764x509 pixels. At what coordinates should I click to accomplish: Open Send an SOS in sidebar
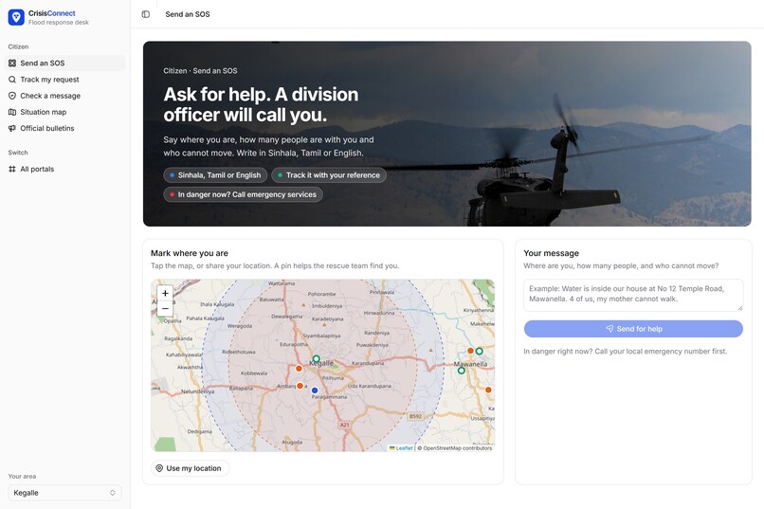[64, 63]
